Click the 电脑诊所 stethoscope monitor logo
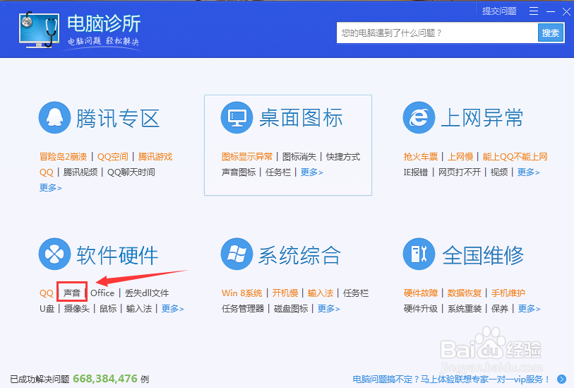This screenshot has height=388, width=574. (39, 29)
